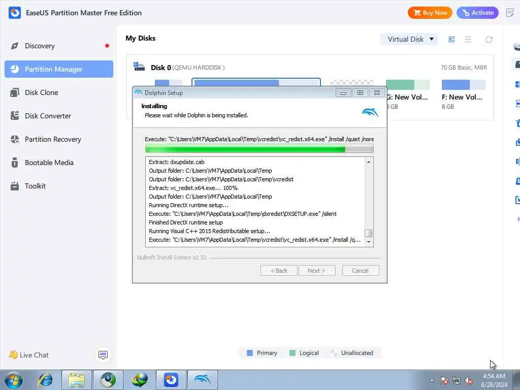520x390 pixels.
Task: Click the Action Center flag tray icon
Action: (x=444, y=381)
